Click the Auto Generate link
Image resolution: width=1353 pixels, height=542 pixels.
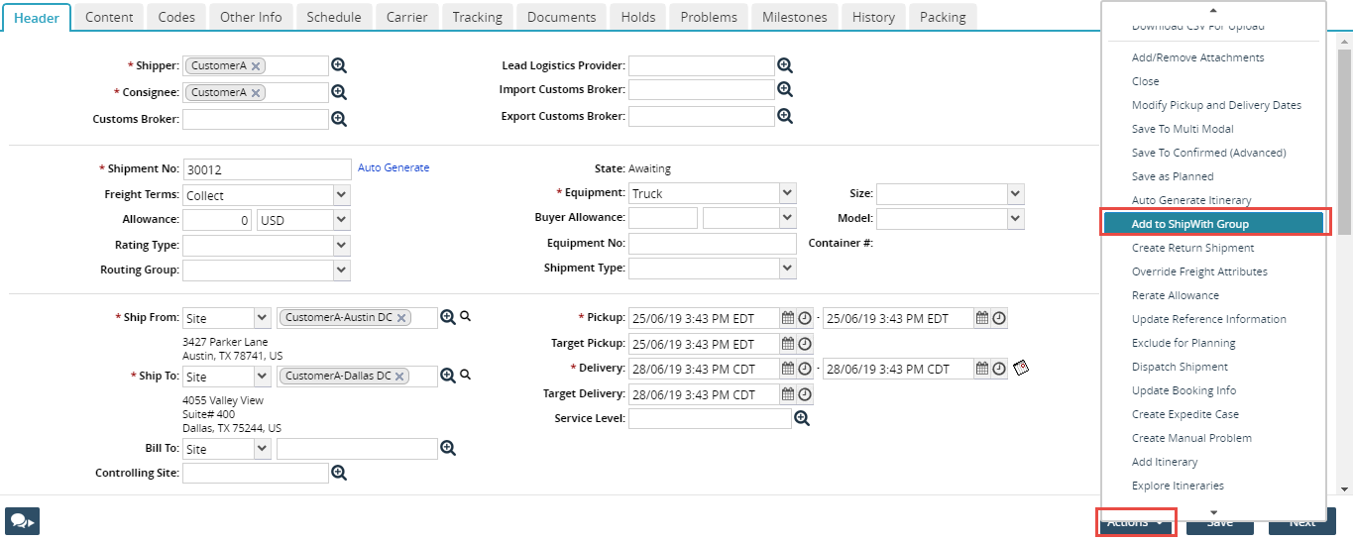(x=394, y=167)
